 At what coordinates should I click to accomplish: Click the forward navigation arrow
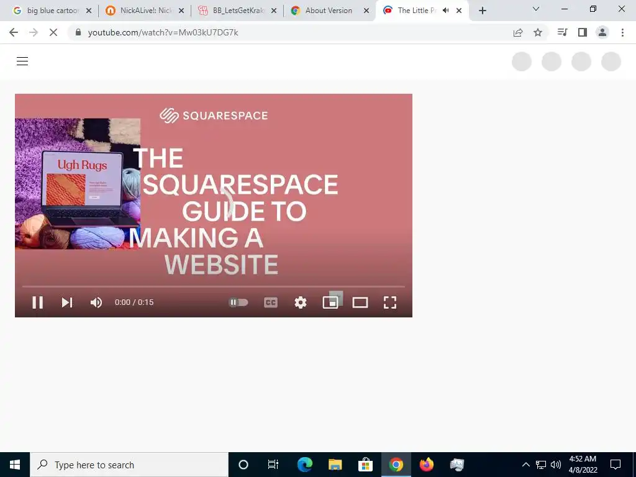[x=34, y=32]
